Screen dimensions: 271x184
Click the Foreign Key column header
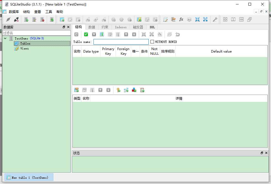(x=123, y=51)
